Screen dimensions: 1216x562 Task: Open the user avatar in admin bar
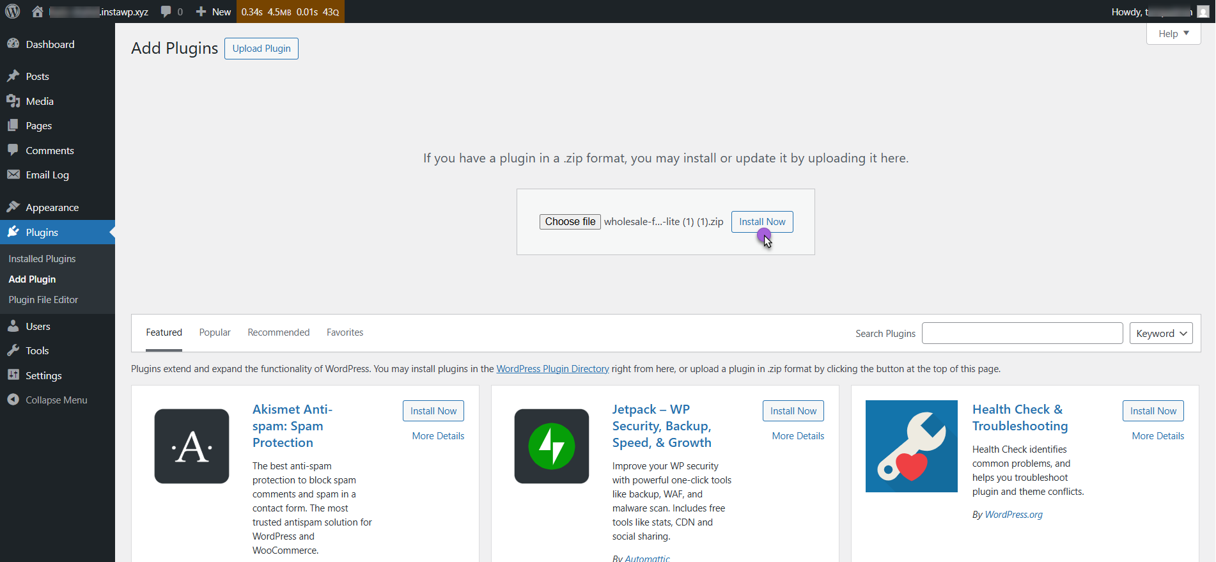[1203, 12]
